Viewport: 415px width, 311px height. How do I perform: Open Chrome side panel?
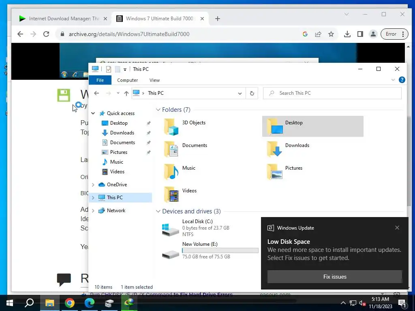360,34
